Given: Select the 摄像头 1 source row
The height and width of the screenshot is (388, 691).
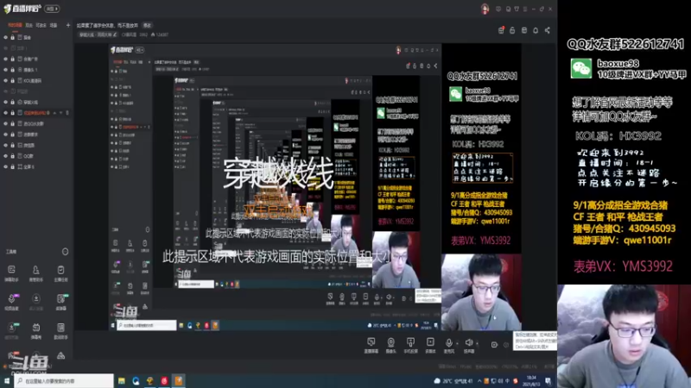Looking at the screenshot, I should 36,70.
